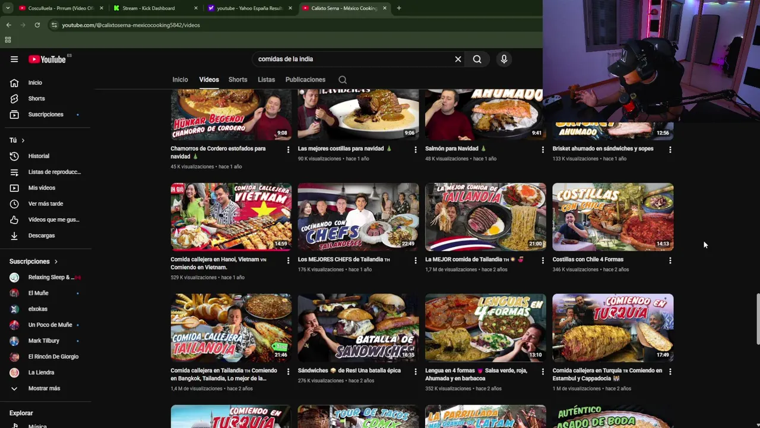Play Batalla de Sandwiches thumbnail

(358, 328)
